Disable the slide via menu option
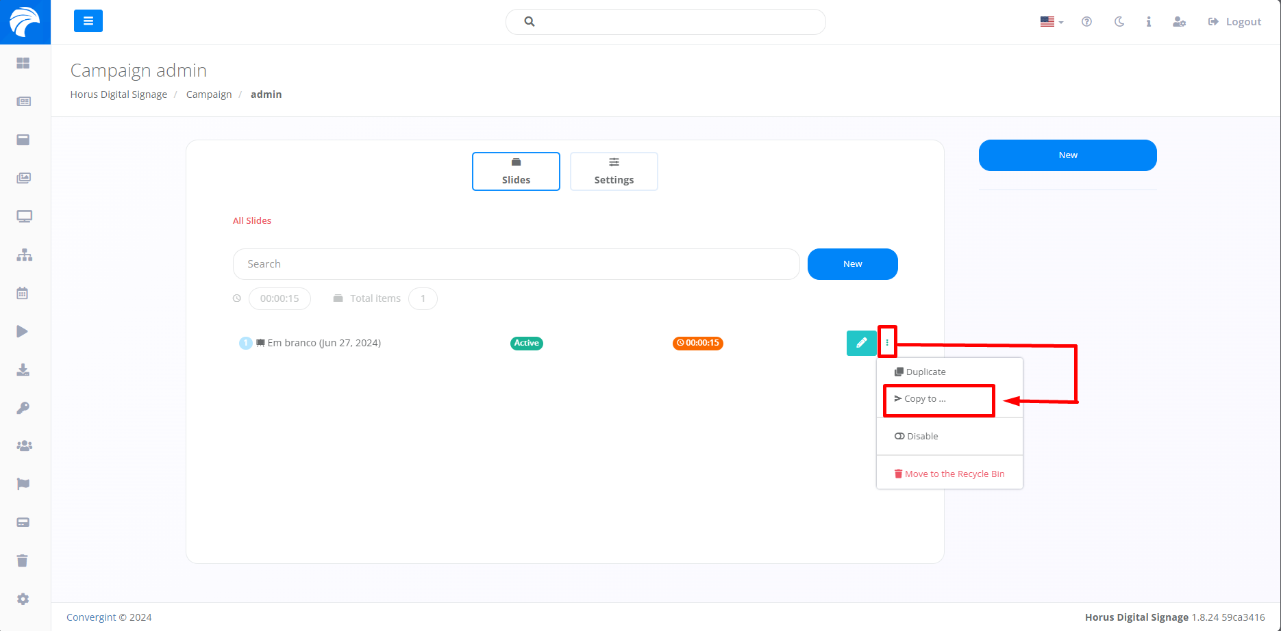 [x=922, y=436]
